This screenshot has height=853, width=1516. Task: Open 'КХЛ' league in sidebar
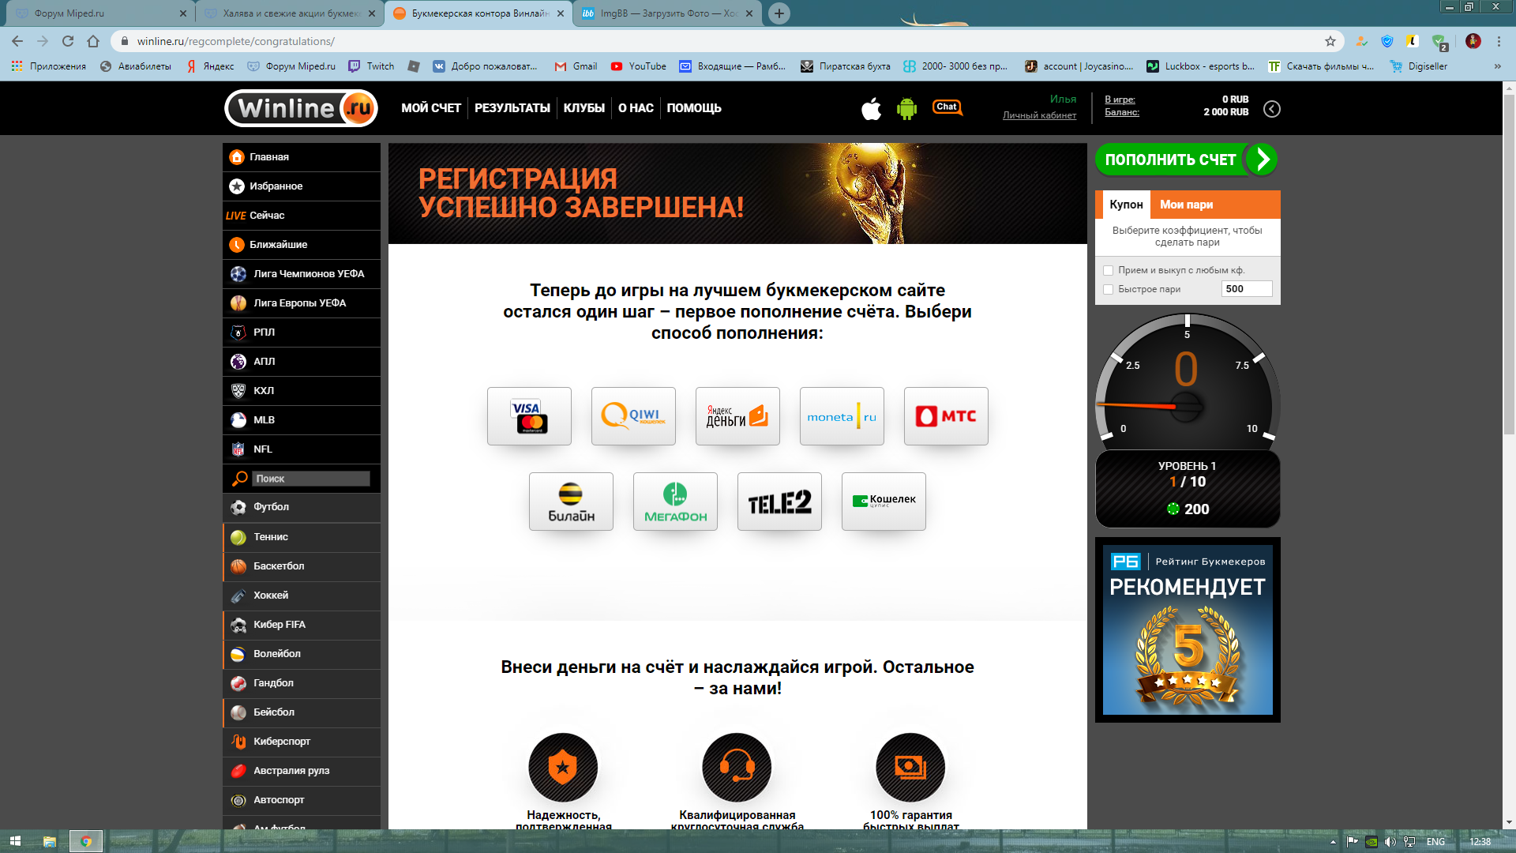pos(302,391)
